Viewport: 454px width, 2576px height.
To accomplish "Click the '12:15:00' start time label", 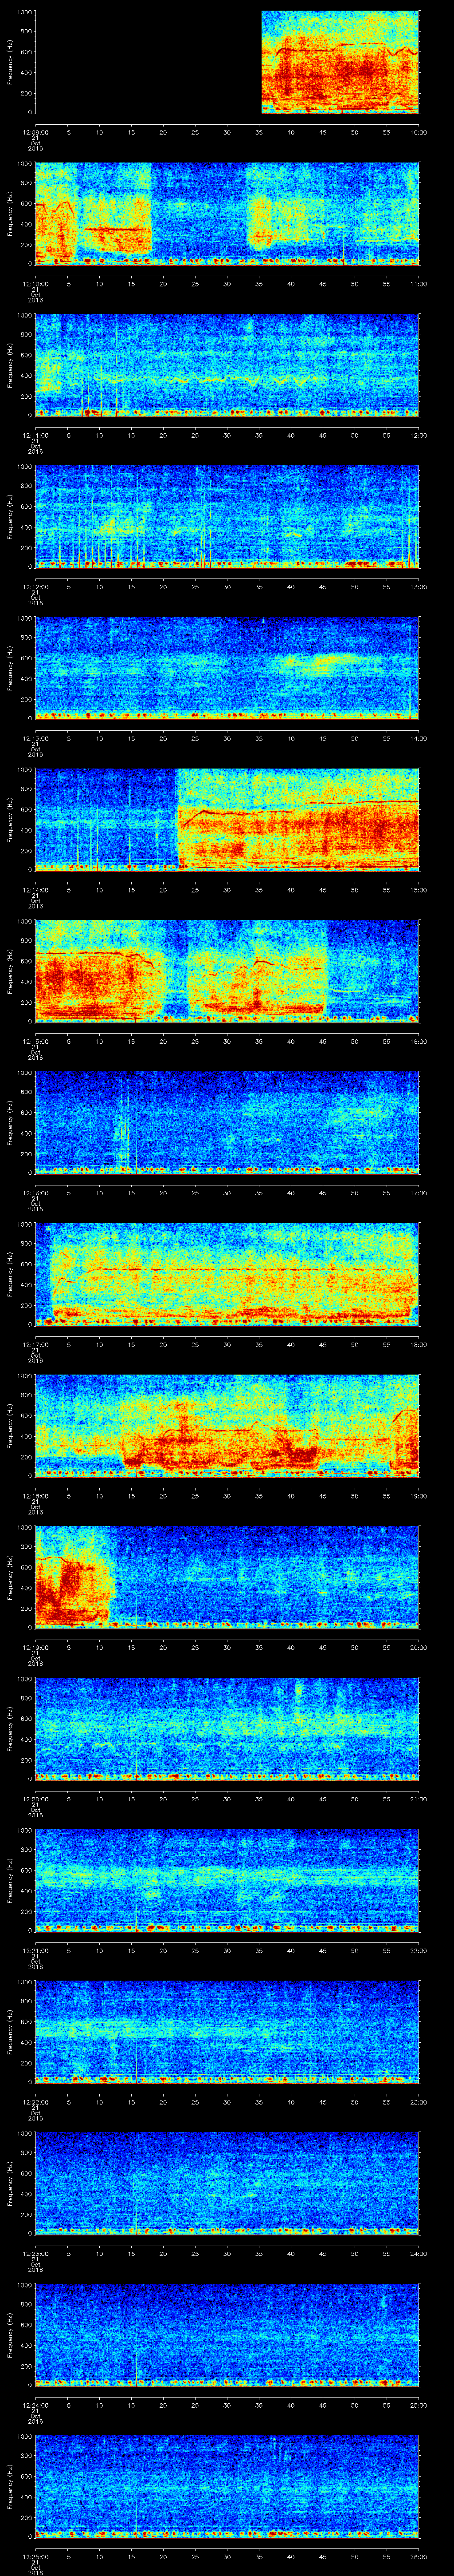I will click(x=36, y=1041).
